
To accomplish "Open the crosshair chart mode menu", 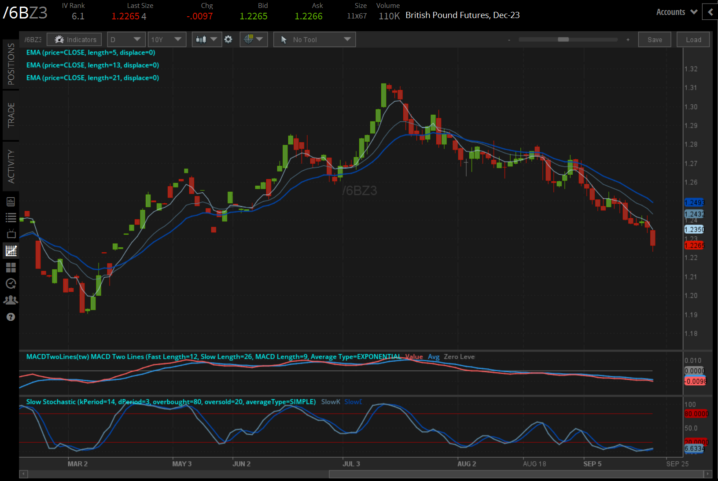I will (x=253, y=40).
